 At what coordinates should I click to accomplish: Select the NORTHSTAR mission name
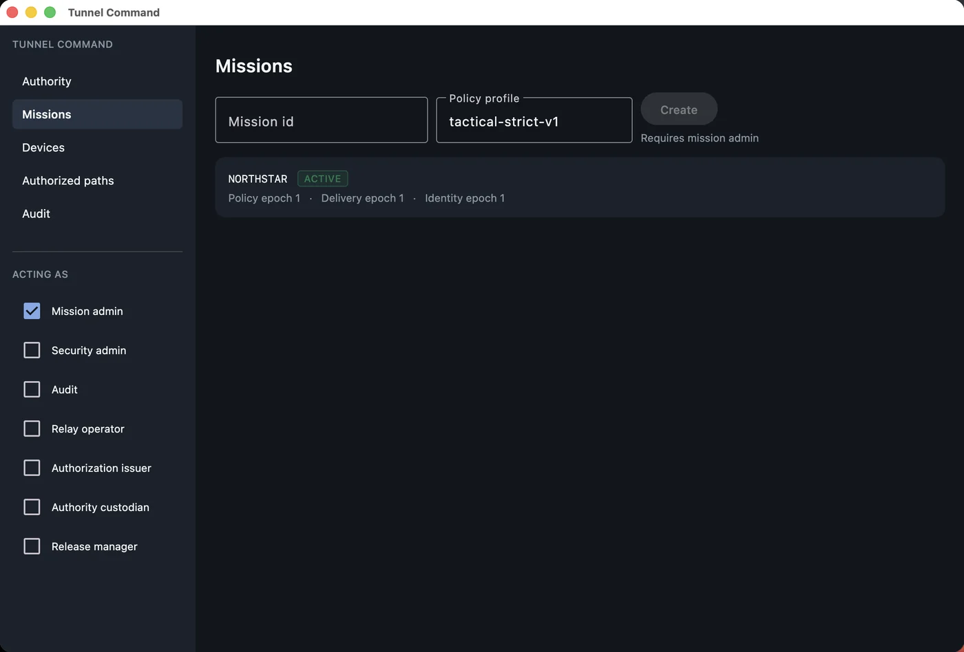(x=258, y=179)
